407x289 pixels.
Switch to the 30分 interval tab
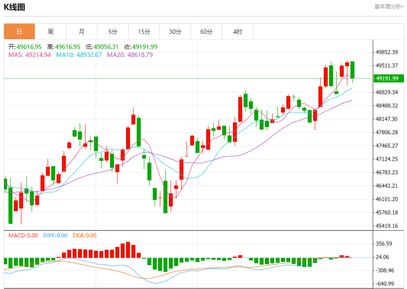point(175,32)
